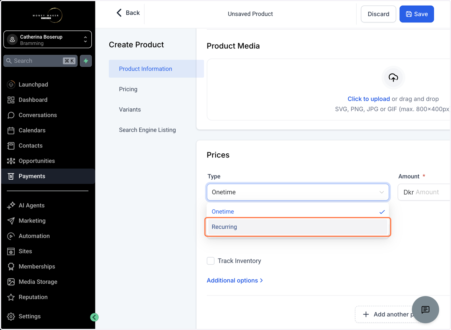Click the sidebar Search field
Viewport: 451px width, 330px height.
(x=41, y=61)
